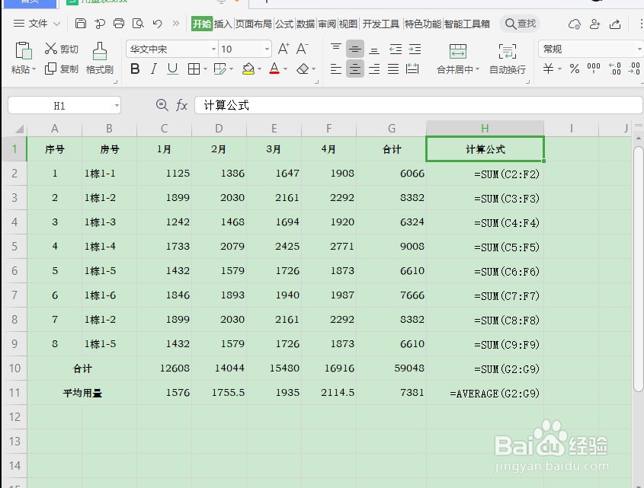Expand the Paste options arrow
The image size is (644, 488).
(x=34, y=69)
